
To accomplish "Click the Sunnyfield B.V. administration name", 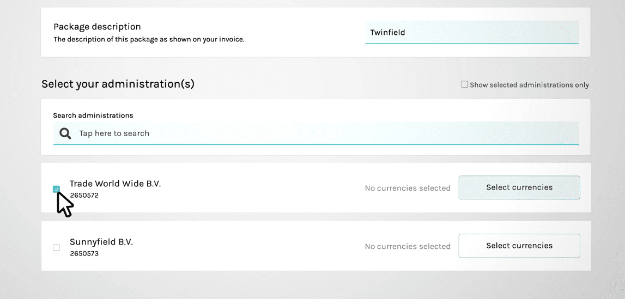I will point(101,242).
